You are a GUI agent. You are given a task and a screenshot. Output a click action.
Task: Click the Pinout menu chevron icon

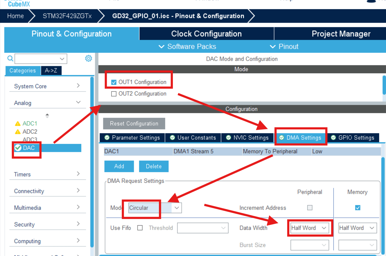click(273, 46)
